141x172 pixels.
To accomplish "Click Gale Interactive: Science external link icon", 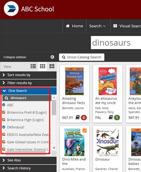I will (x=4, y=149).
